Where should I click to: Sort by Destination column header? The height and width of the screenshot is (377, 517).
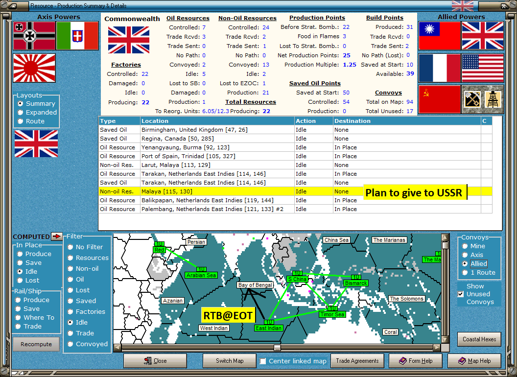pos(407,121)
